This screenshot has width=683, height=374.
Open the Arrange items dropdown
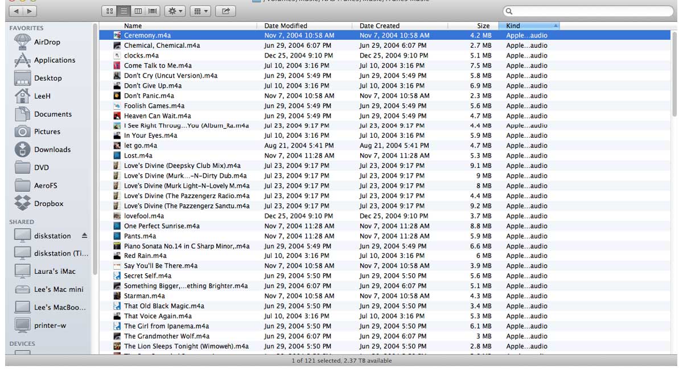point(200,11)
